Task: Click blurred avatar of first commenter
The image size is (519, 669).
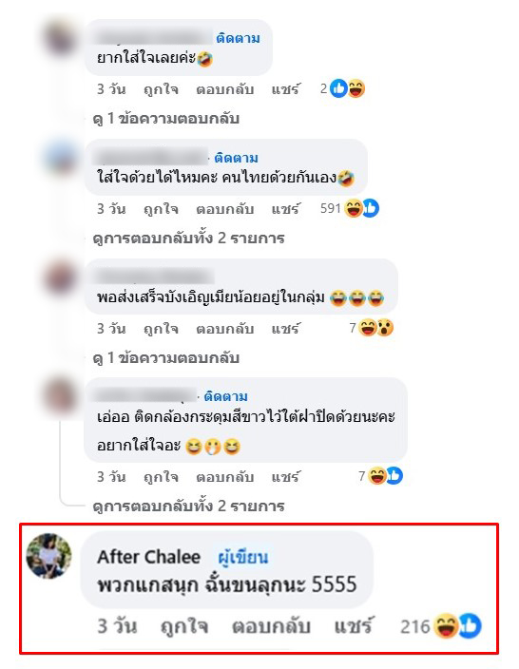Action: coord(62,38)
